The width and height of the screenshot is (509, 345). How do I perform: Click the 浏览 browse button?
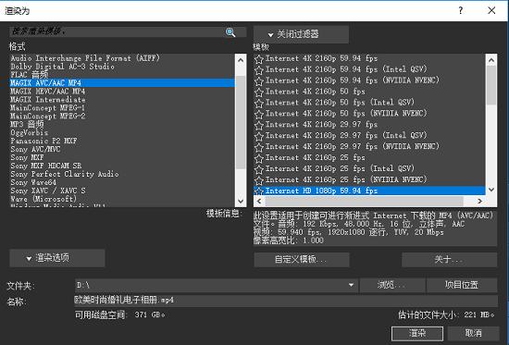pyautogui.click(x=392, y=285)
